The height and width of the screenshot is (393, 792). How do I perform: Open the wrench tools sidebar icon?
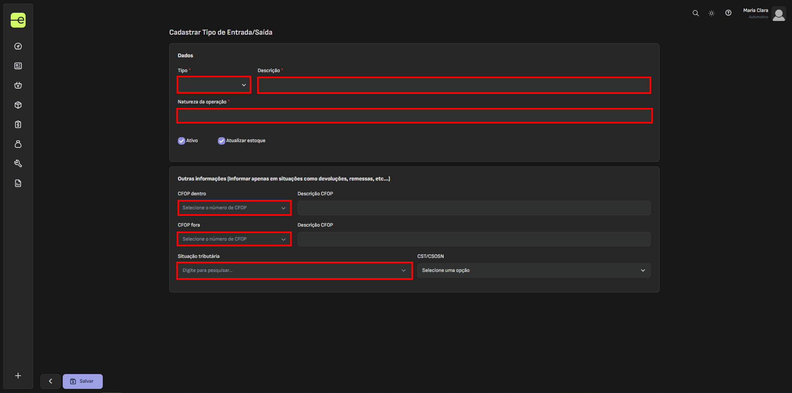tap(18, 164)
